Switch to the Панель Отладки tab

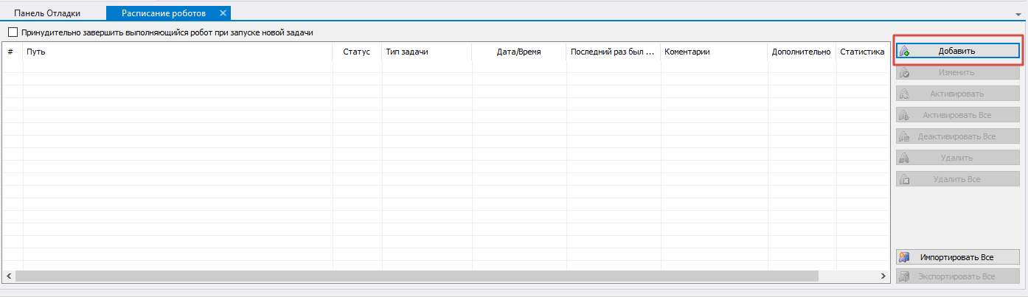47,13
